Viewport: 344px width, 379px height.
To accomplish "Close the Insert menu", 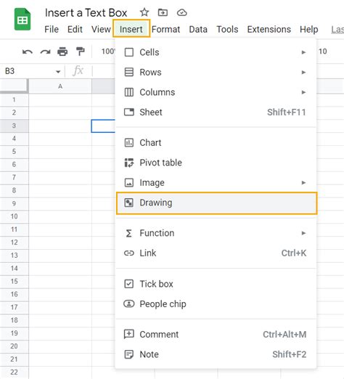I will click(131, 28).
